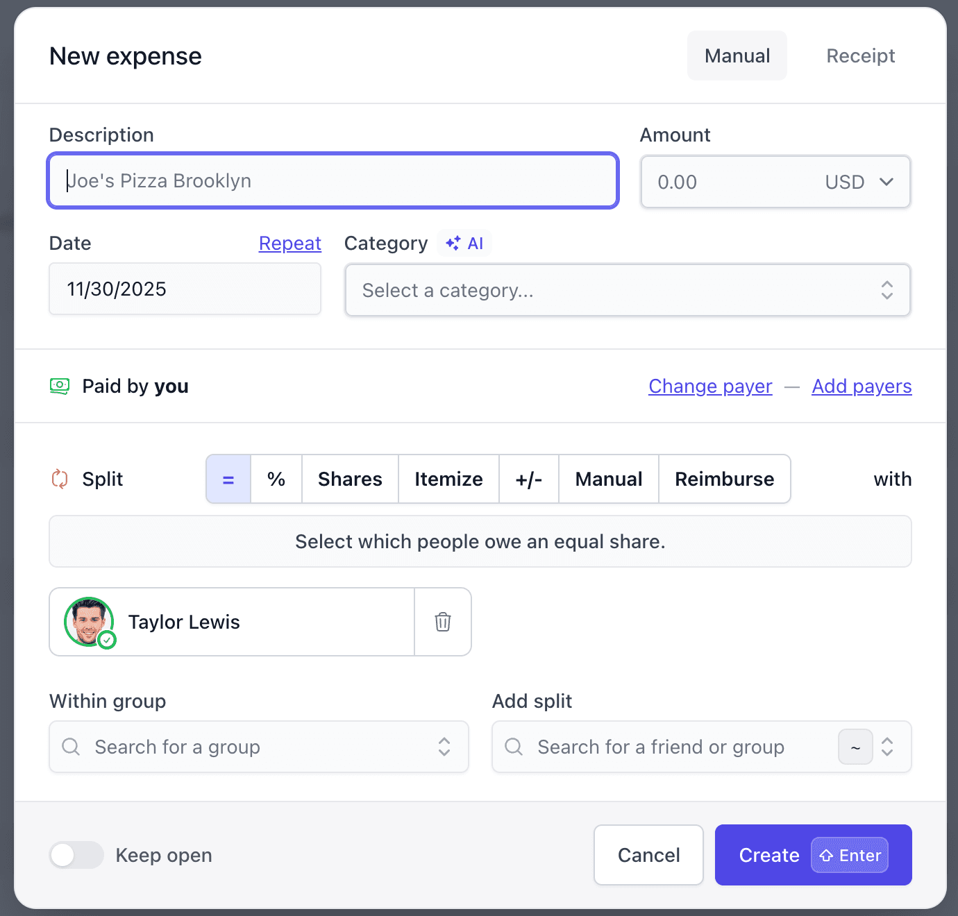The image size is (958, 916).
Task: Select the percentage split mode
Action: click(276, 479)
